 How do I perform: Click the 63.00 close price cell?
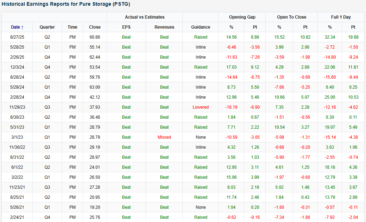[95, 87]
